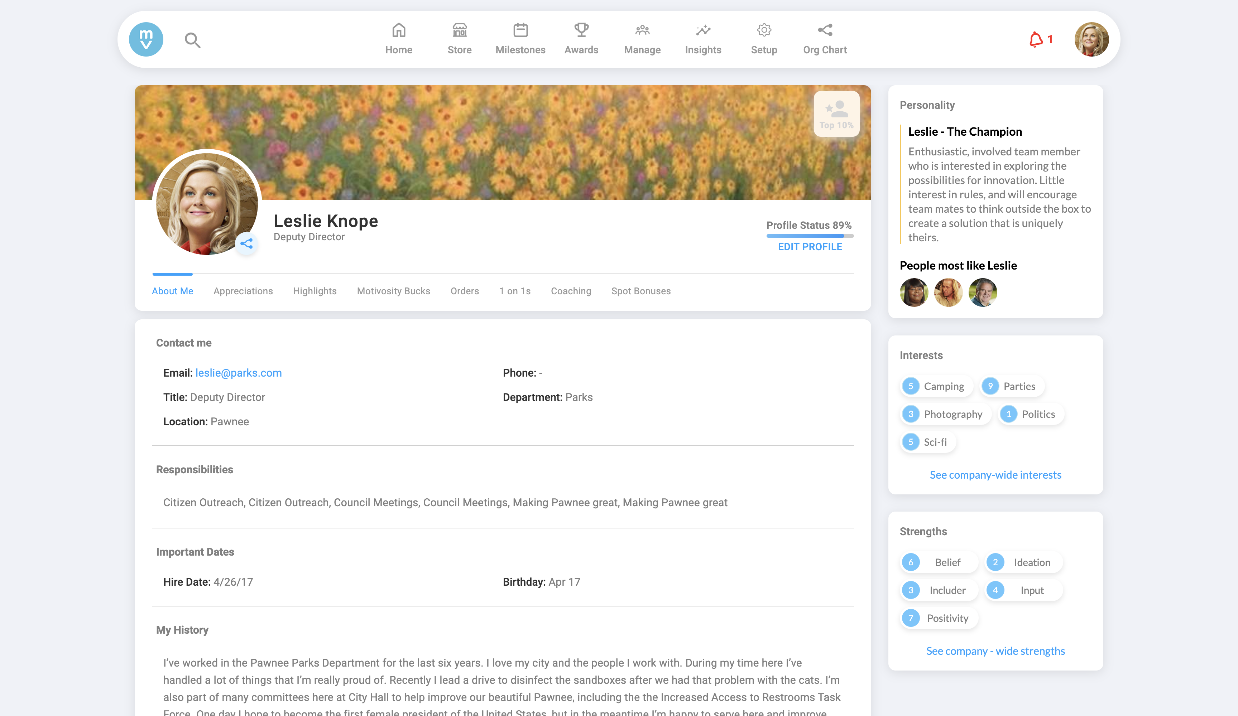This screenshot has width=1238, height=716.
Task: Open See company-wide interests link
Action: 995,475
